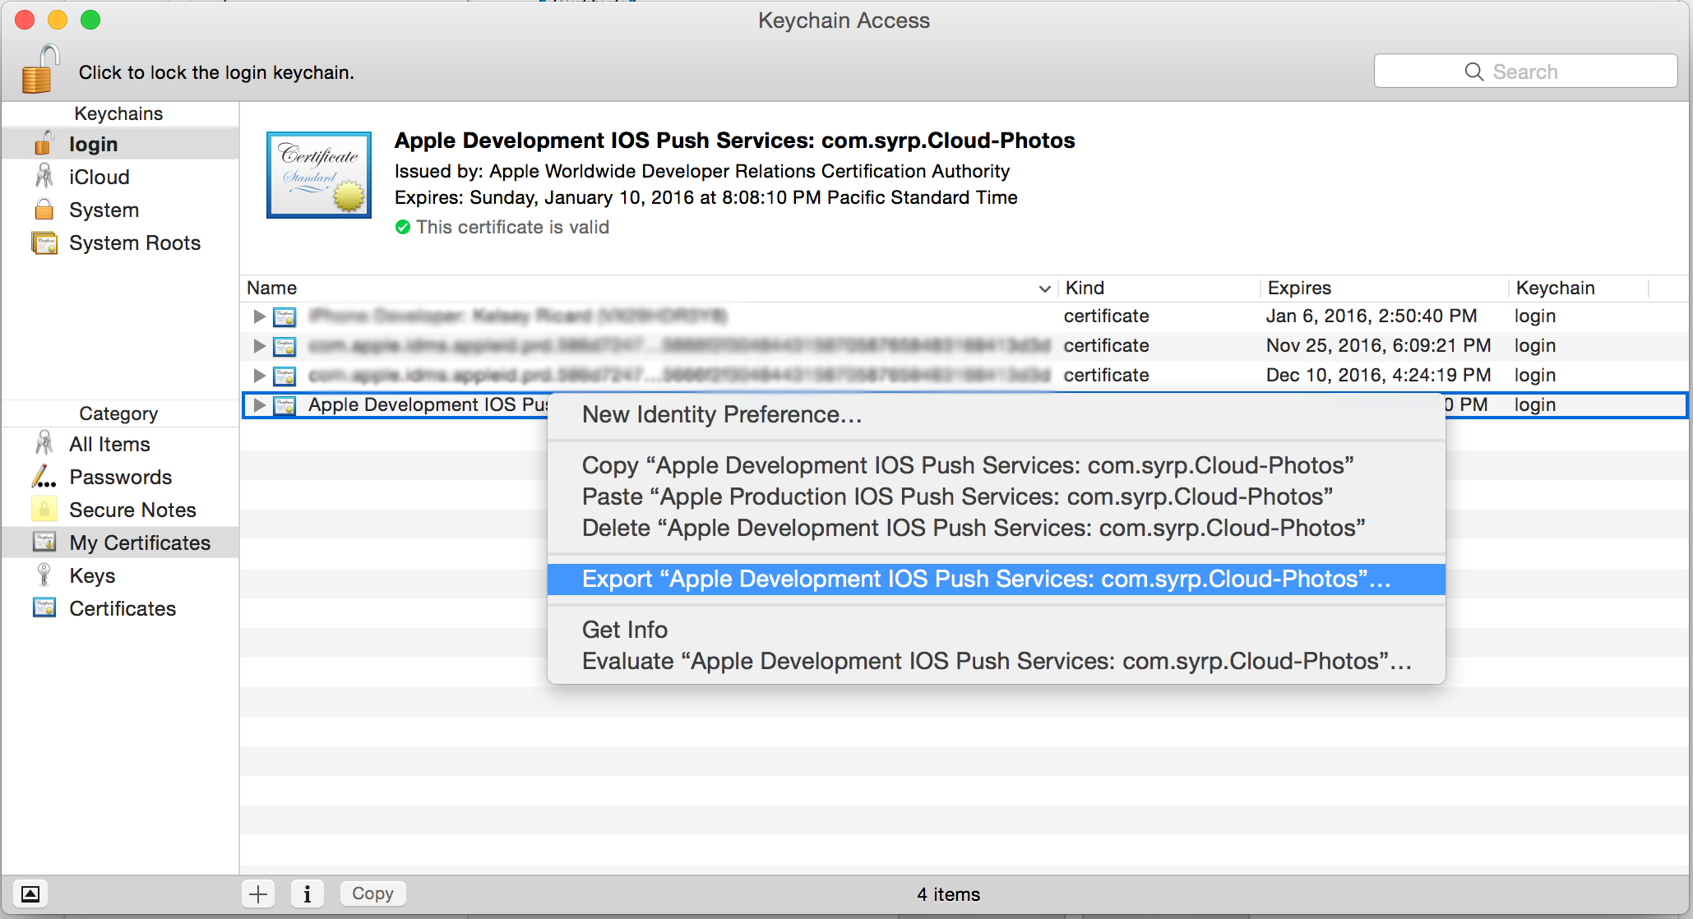This screenshot has width=1693, height=919.
Task: Click the green zoom window button
Action: 90,20
